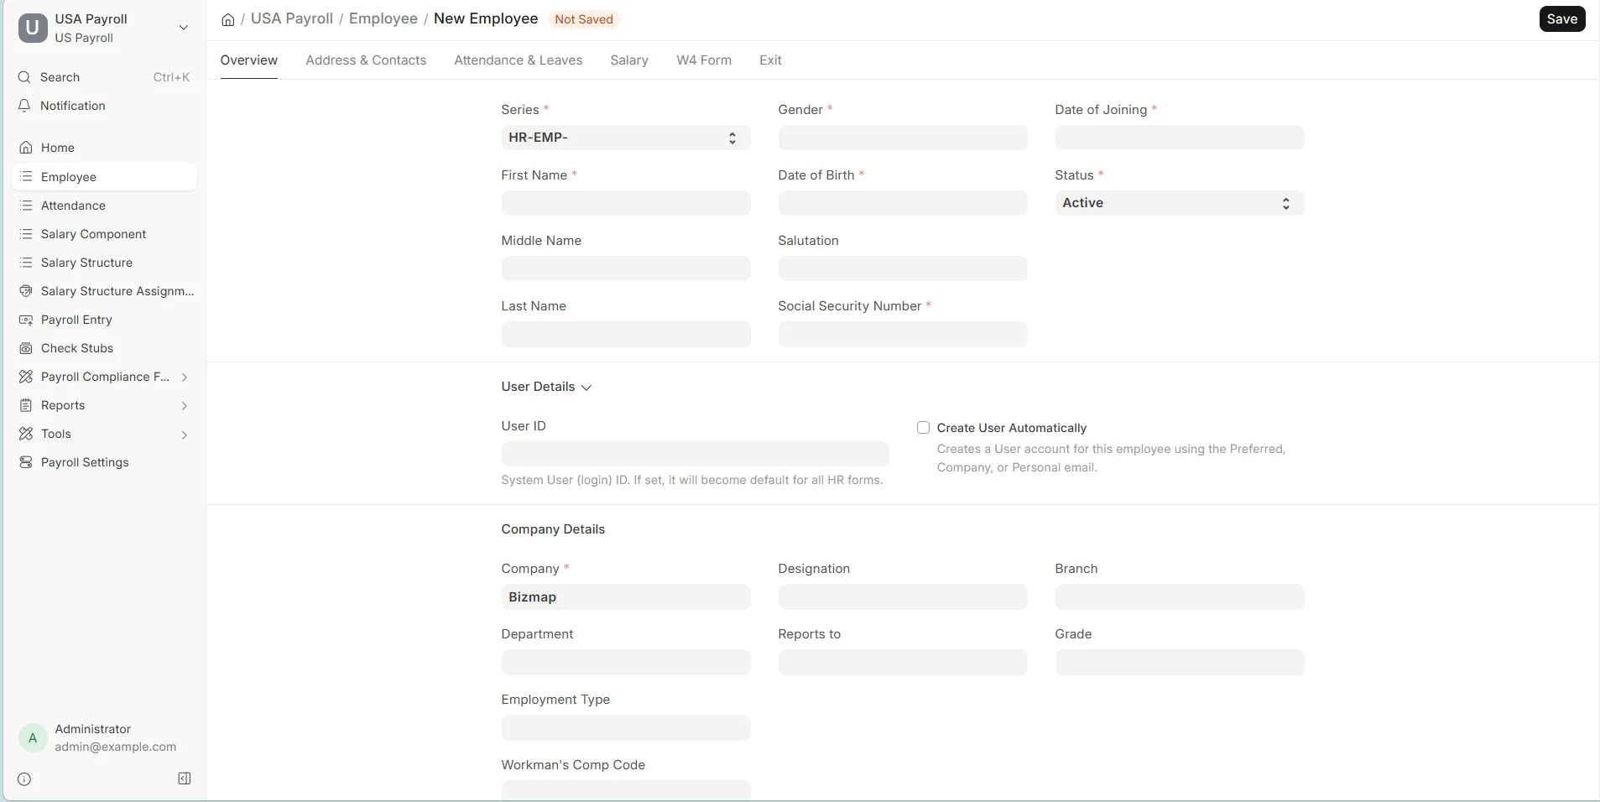Click the Reports clipboard icon

(x=26, y=405)
